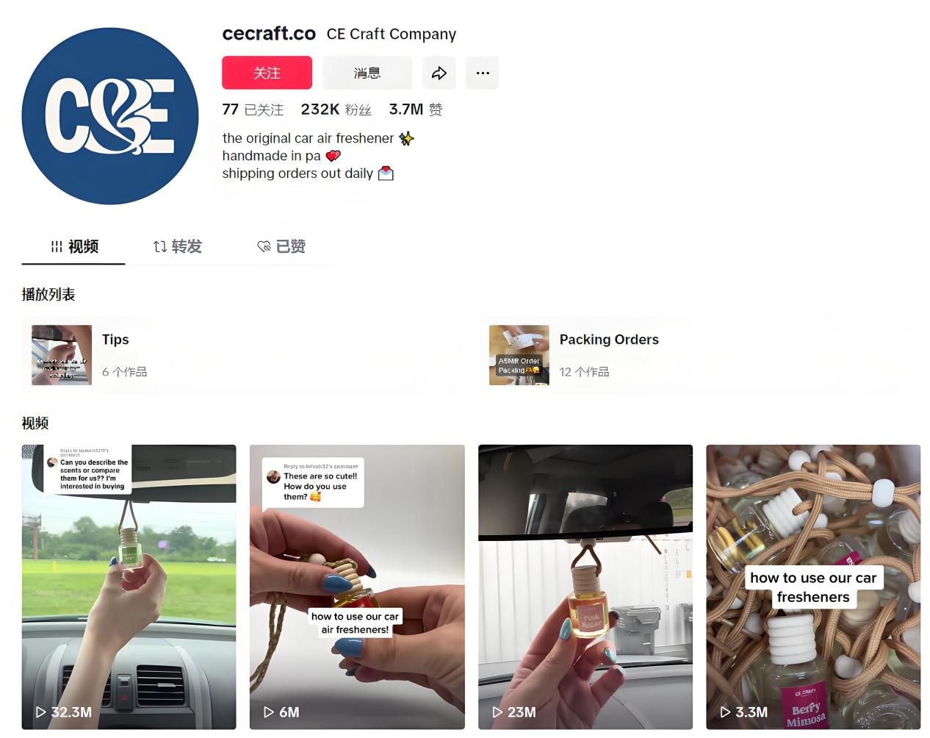Open the three-dot more options menu
Image resolution: width=930 pixels, height=738 pixels.
[x=483, y=73]
